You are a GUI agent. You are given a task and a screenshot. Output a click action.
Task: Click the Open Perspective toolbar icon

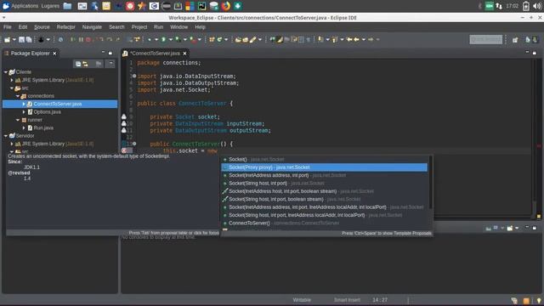pyautogui.click(x=515, y=40)
